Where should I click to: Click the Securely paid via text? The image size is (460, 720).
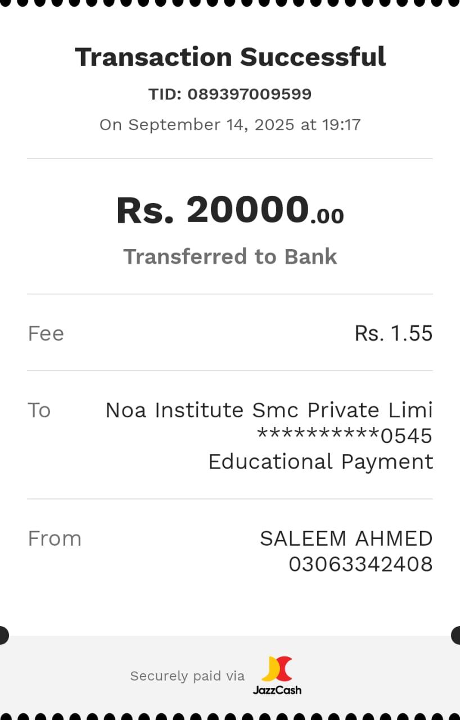coord(187,676)
